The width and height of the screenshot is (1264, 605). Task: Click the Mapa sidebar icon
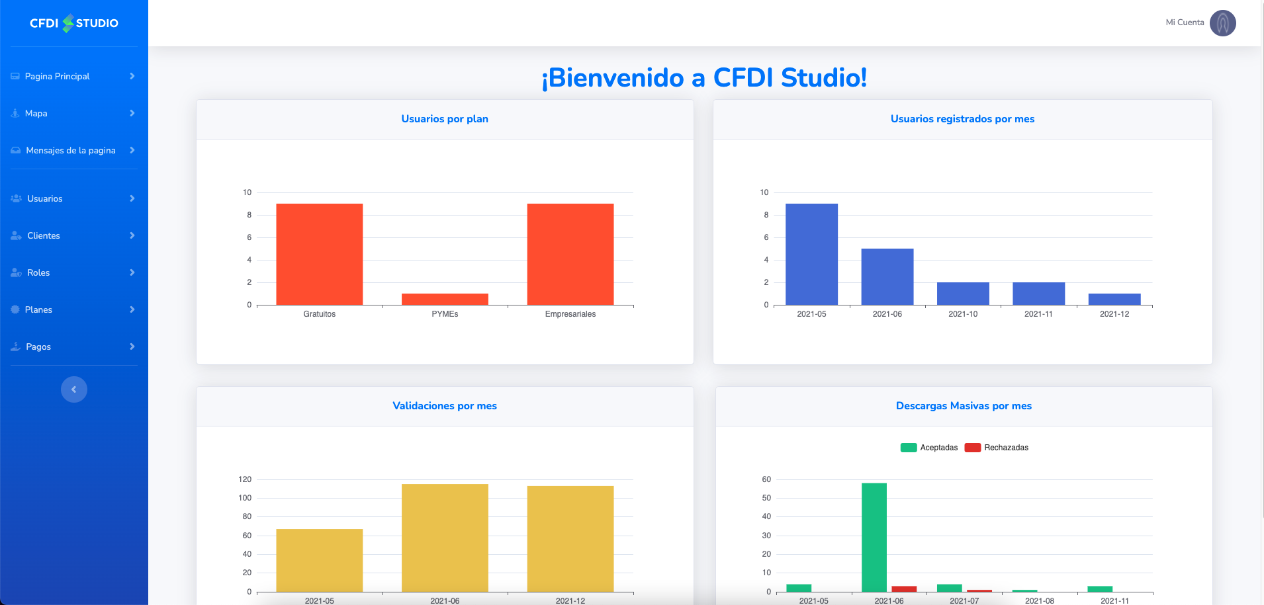tap(15, 114)
